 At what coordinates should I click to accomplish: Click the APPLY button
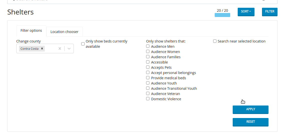(x=250, y=109)
